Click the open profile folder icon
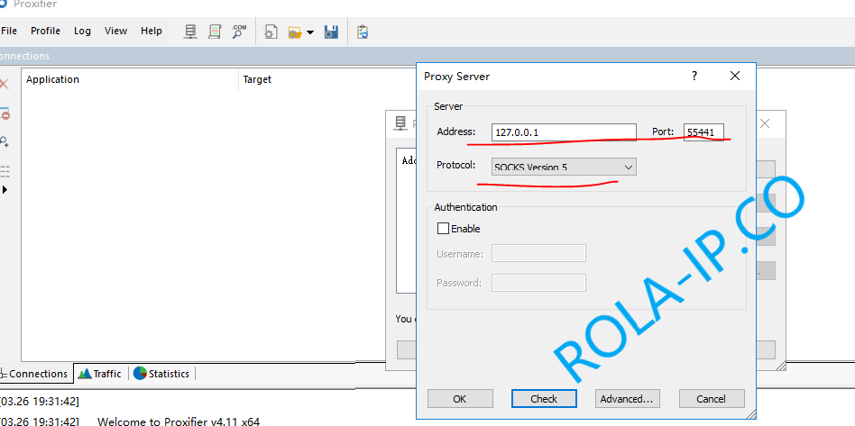This screenshot has height=426, width=855. [294, 32]
